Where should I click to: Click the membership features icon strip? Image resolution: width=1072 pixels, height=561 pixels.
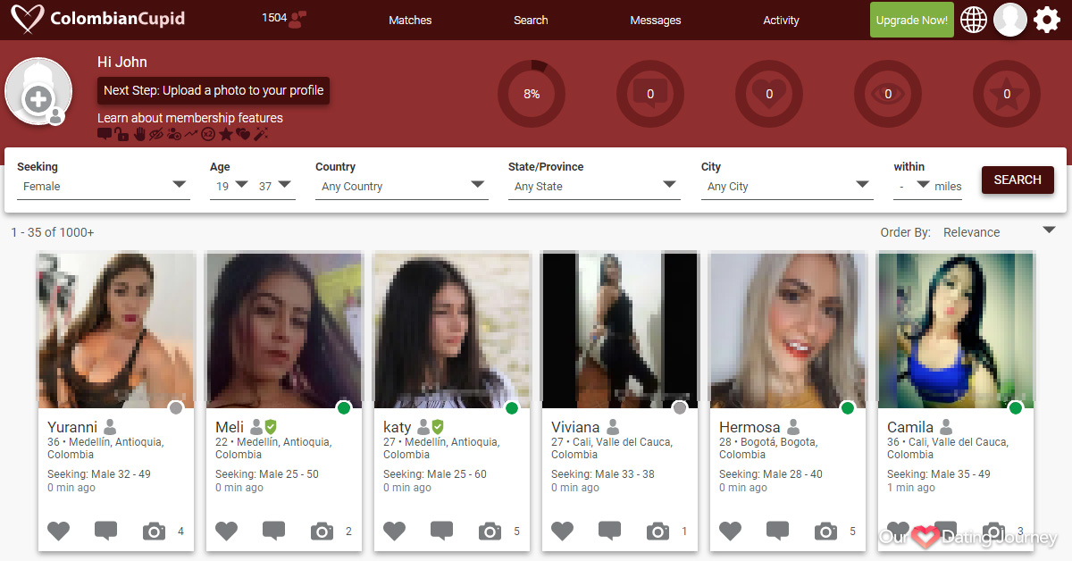[x=183, y=134]
